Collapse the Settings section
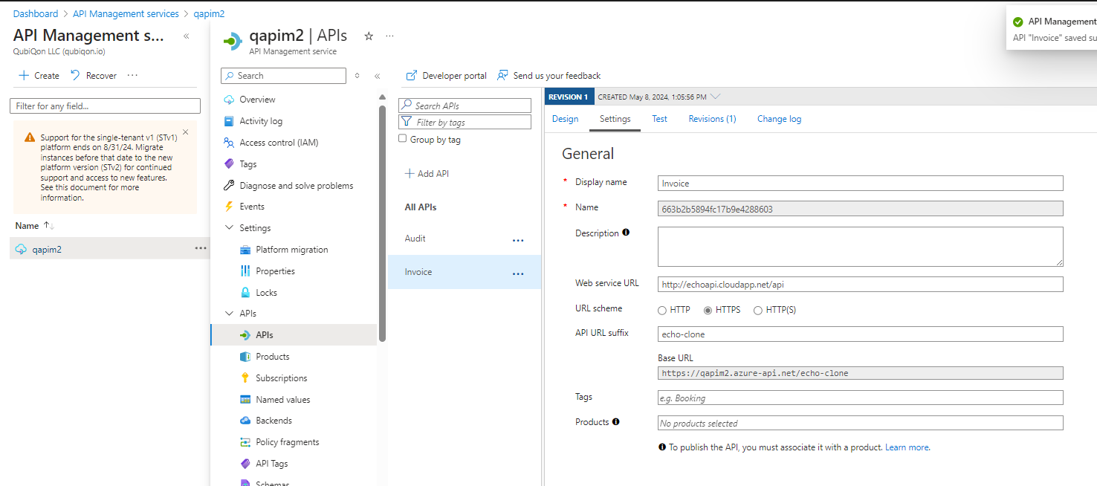Viewport: 1097px width, 486px height. [229, 228]
